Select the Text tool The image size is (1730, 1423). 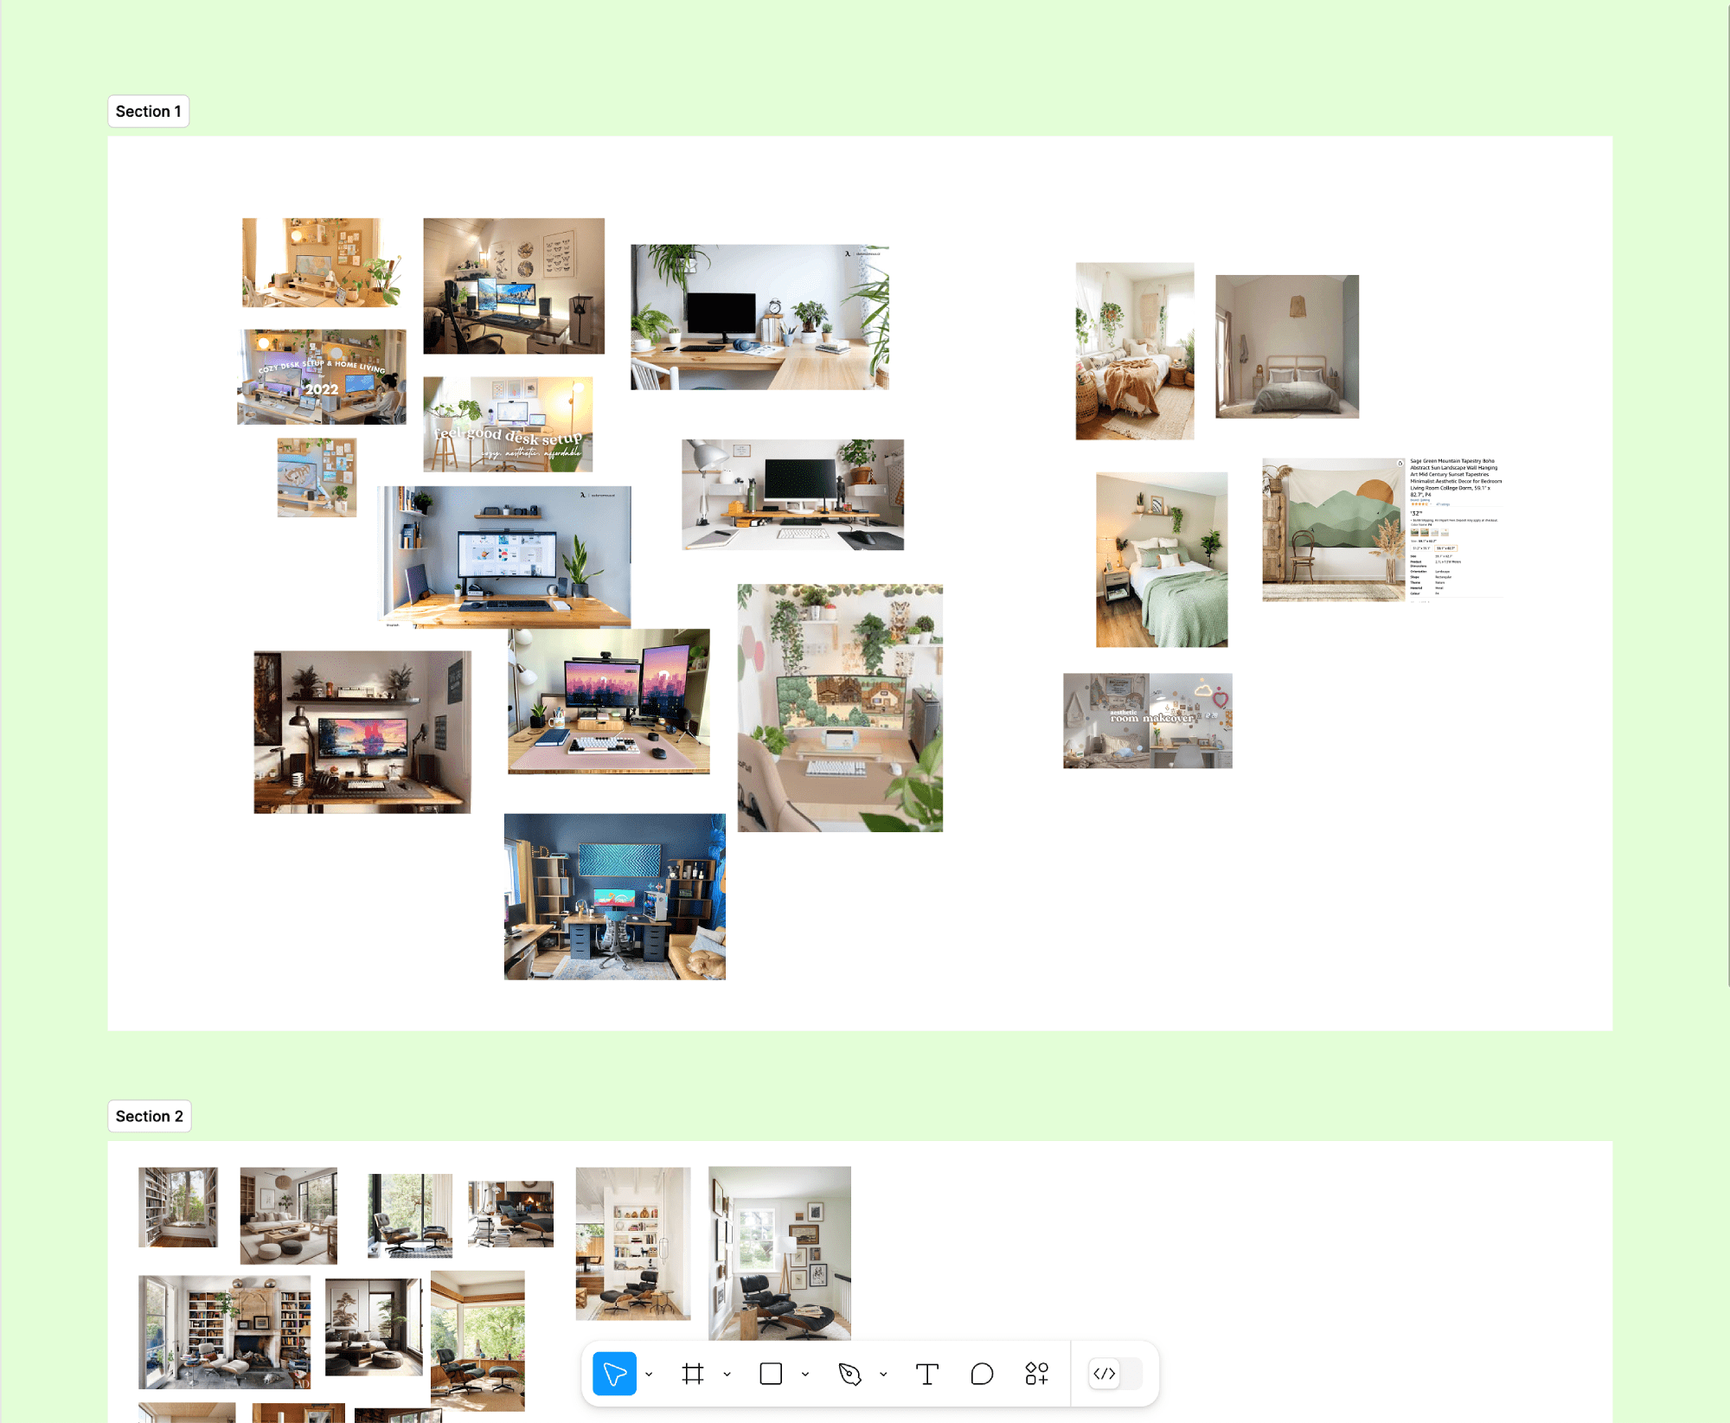click(927, 1374)
